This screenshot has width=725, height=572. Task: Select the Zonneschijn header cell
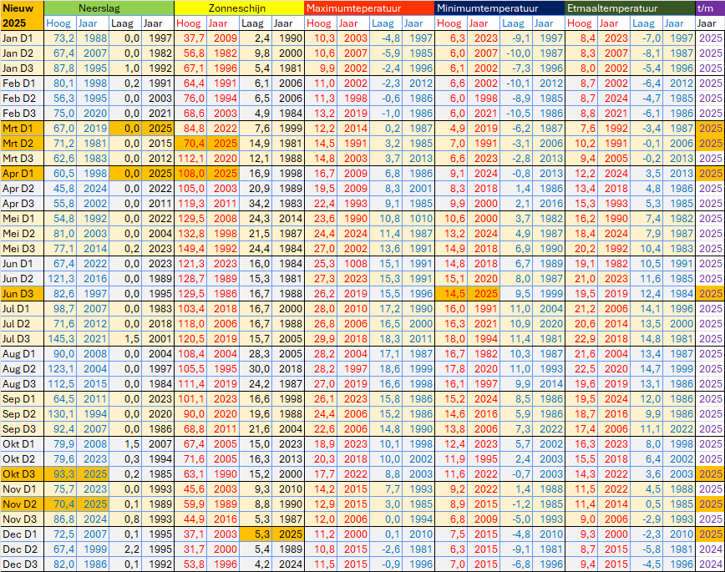click(239, 8)
